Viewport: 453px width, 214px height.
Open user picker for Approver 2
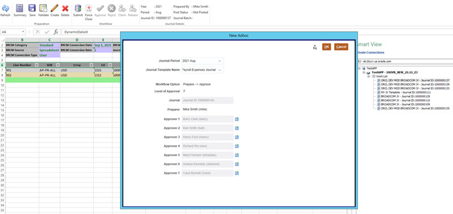[x=237, y=128]
